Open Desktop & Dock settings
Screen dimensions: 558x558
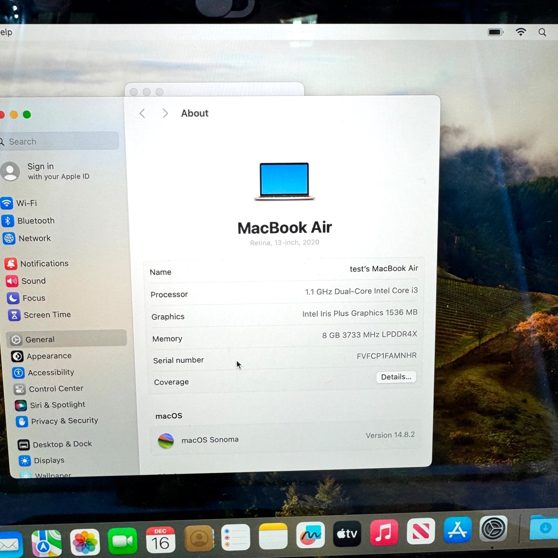click(x=62, y=444)
